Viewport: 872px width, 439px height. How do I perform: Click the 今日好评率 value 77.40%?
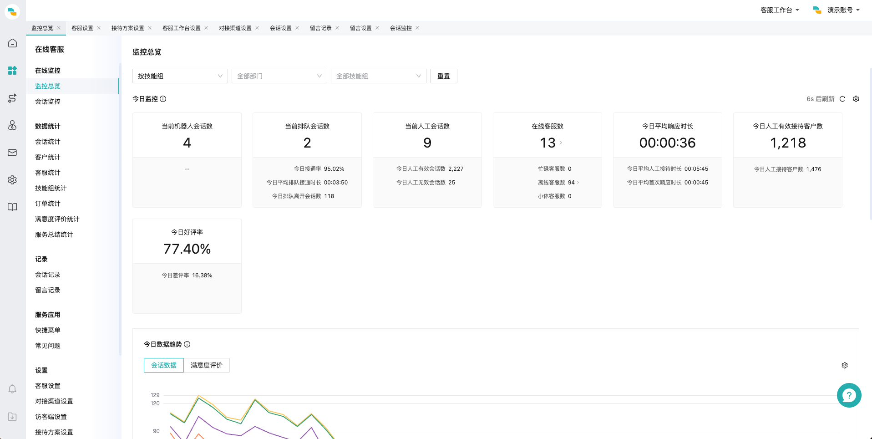(x=187, y=249)
